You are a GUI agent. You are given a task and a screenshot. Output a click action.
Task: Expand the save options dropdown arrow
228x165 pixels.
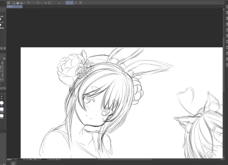pyautogui.click(x=24, y=3)
